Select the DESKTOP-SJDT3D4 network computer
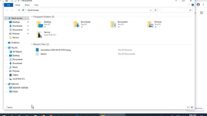The height and width of the screenshot is (116, 207). (x=20, y=88)
